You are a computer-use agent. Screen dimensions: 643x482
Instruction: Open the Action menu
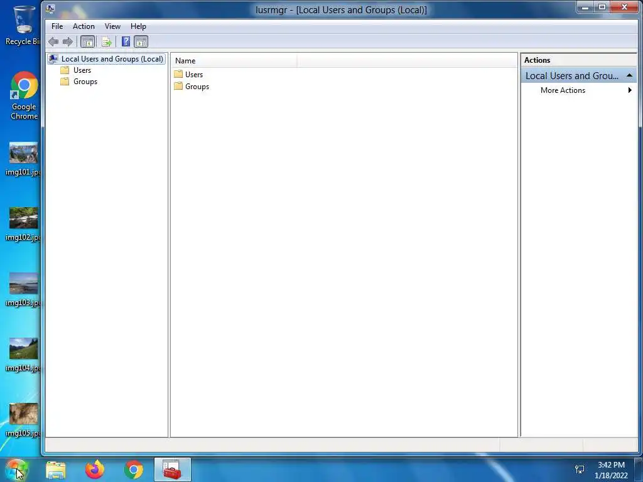pos(84,26)
